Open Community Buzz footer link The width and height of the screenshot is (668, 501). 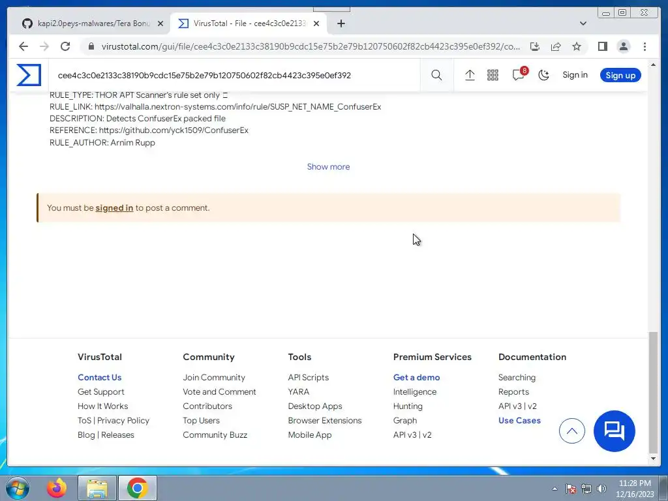coord(215,435)
